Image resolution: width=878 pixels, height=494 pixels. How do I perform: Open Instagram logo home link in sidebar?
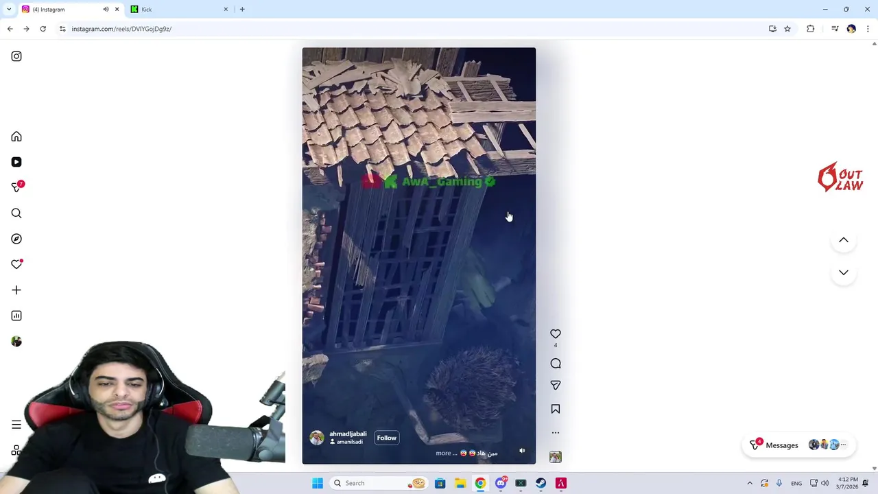click(x=16, y=56)
